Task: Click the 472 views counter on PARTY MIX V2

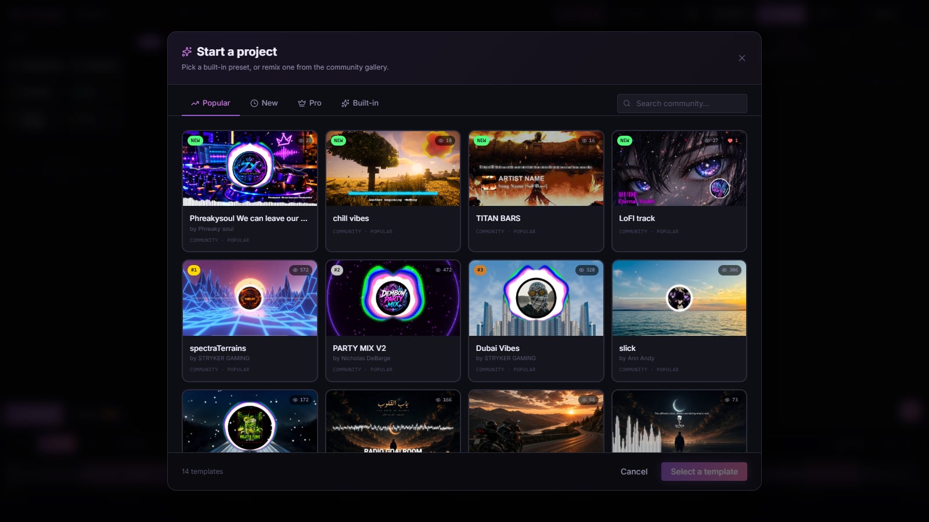Action: click(x=444, y=270)
